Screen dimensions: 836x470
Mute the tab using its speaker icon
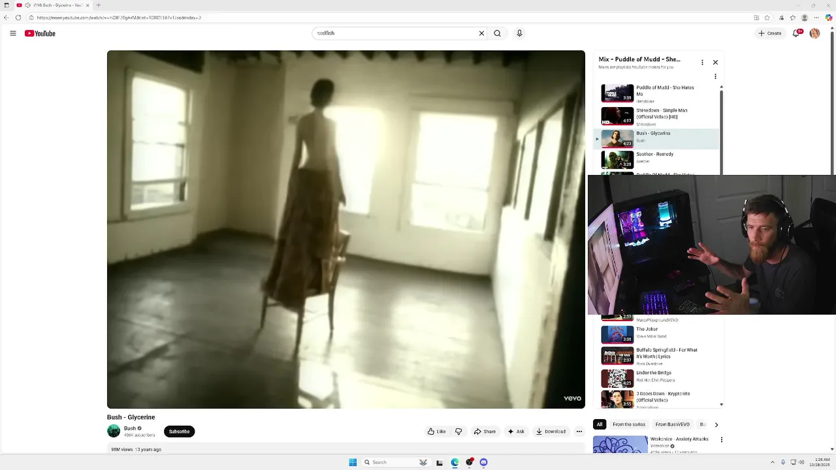click(27, 5)
